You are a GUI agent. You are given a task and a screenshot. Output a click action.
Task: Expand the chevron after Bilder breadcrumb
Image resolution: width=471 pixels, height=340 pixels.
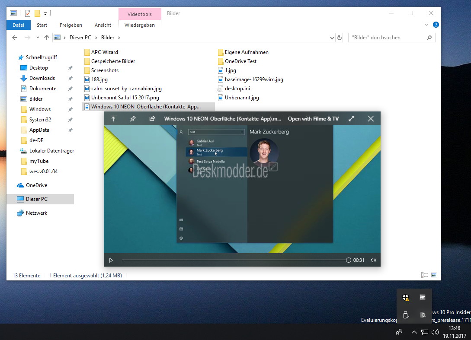click(x=119, y=38)
